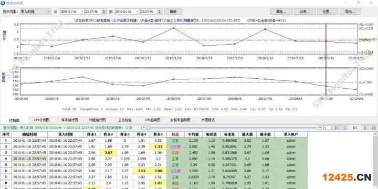This screenshot has height=189, width=378.
Task: Open the 显示范围 录入时间 dropdown
Action: pyautogui.click(x=35, y=12)
